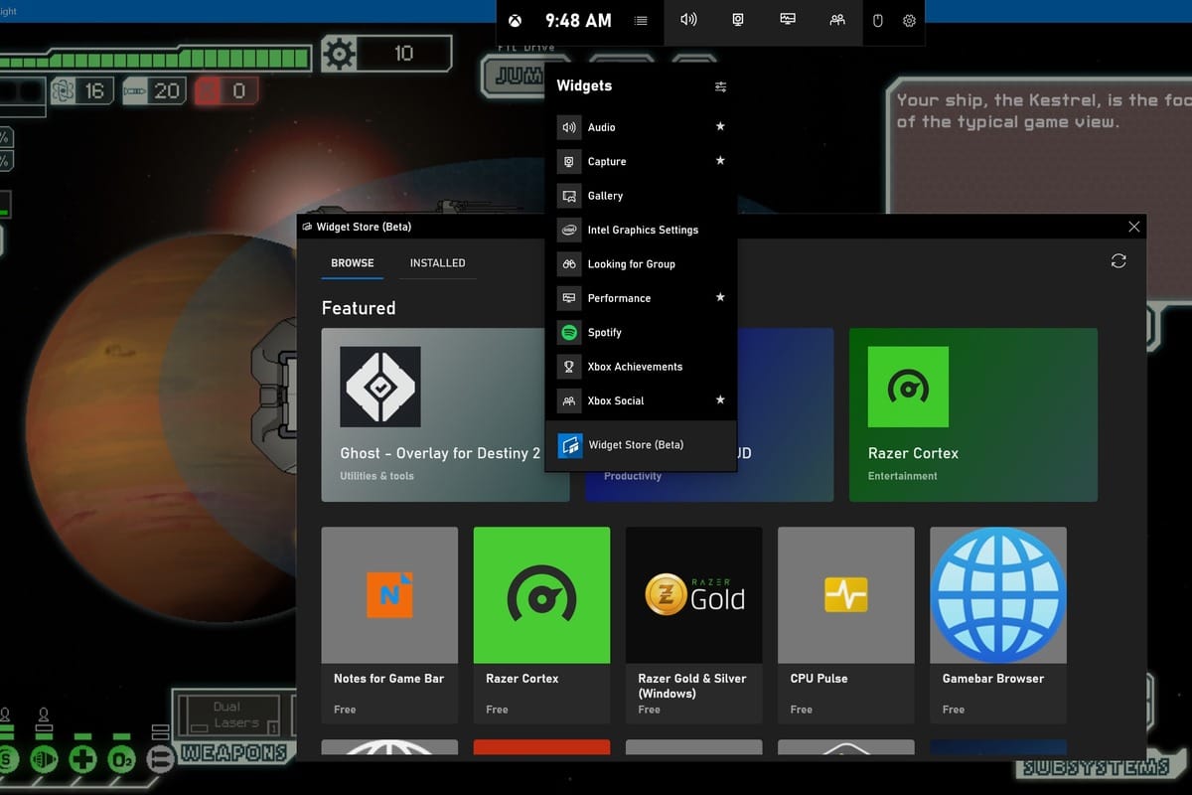Enable mouse click-through with the pointer icon

click(877, 20)
